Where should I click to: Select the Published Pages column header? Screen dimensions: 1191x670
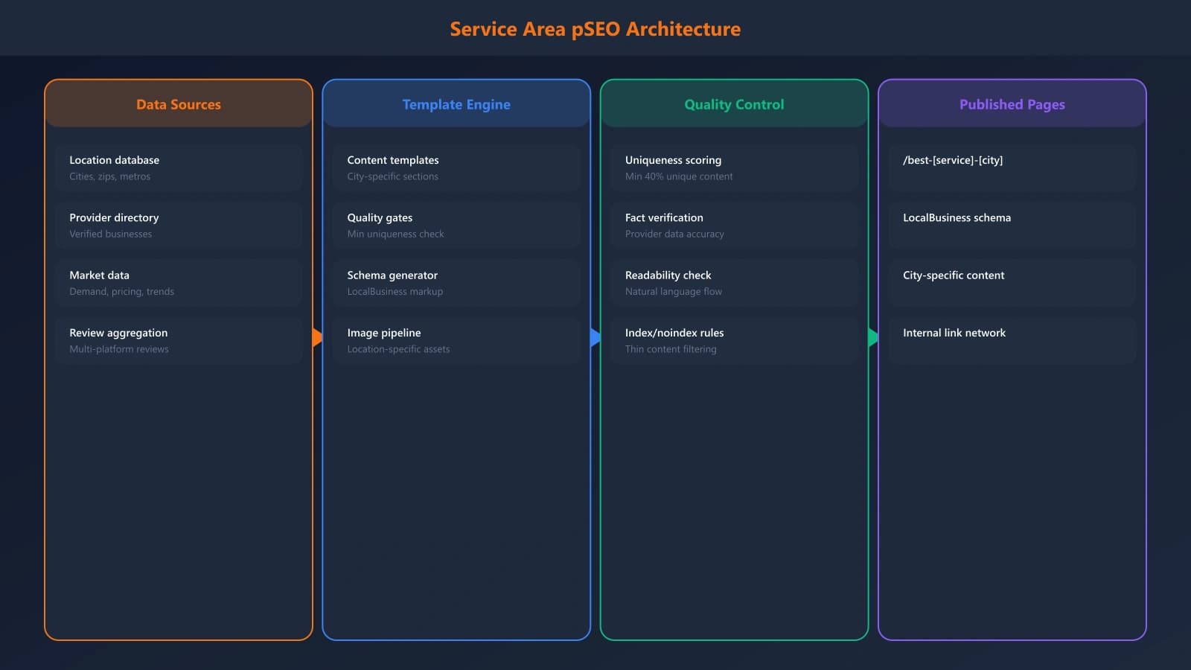coord(1012,104)
